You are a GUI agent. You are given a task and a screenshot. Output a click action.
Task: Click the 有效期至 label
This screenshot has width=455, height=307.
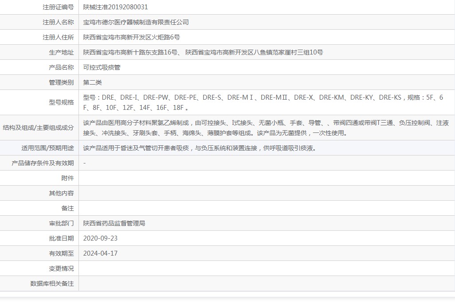pyautogui.click(x=61, y=253)
